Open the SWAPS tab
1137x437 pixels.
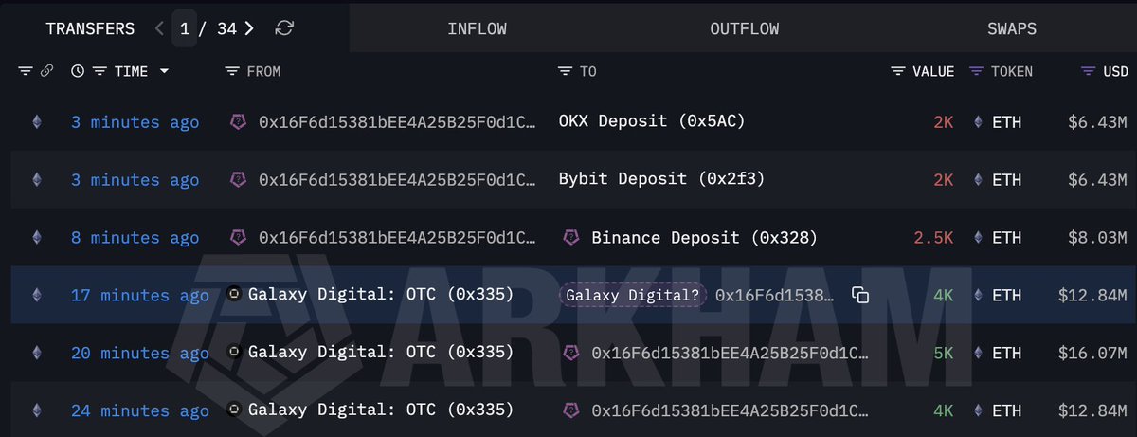(1011, 28)
